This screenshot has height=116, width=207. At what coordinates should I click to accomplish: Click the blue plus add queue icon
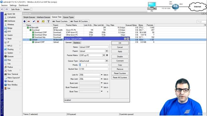[x=25, y=21]
